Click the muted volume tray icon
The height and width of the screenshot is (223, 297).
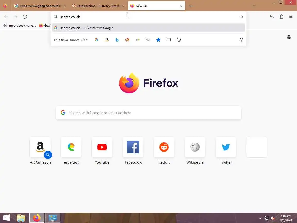tap(273, 218)
